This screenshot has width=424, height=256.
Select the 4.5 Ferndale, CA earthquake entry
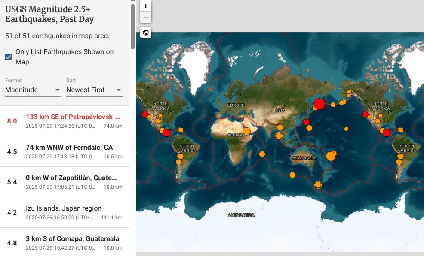[65, 152]
